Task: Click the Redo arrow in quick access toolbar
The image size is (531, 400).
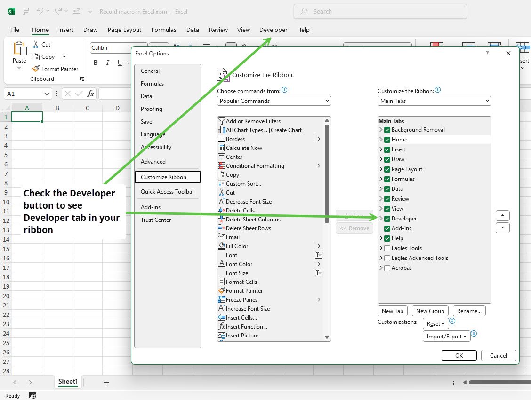Action: tap(58, 11)
